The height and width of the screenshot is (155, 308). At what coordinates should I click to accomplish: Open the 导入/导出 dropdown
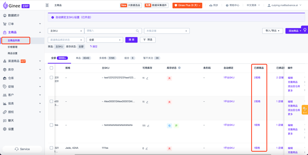[272, 31]
